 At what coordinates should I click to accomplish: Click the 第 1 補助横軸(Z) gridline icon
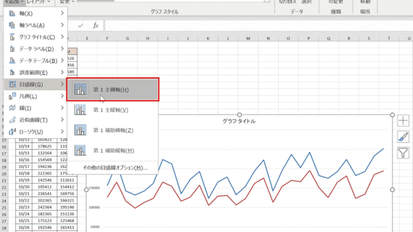point(80,130)
